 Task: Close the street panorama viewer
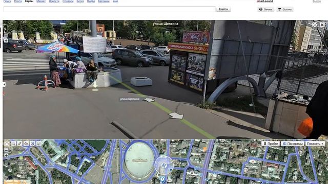tap(322, 25)
